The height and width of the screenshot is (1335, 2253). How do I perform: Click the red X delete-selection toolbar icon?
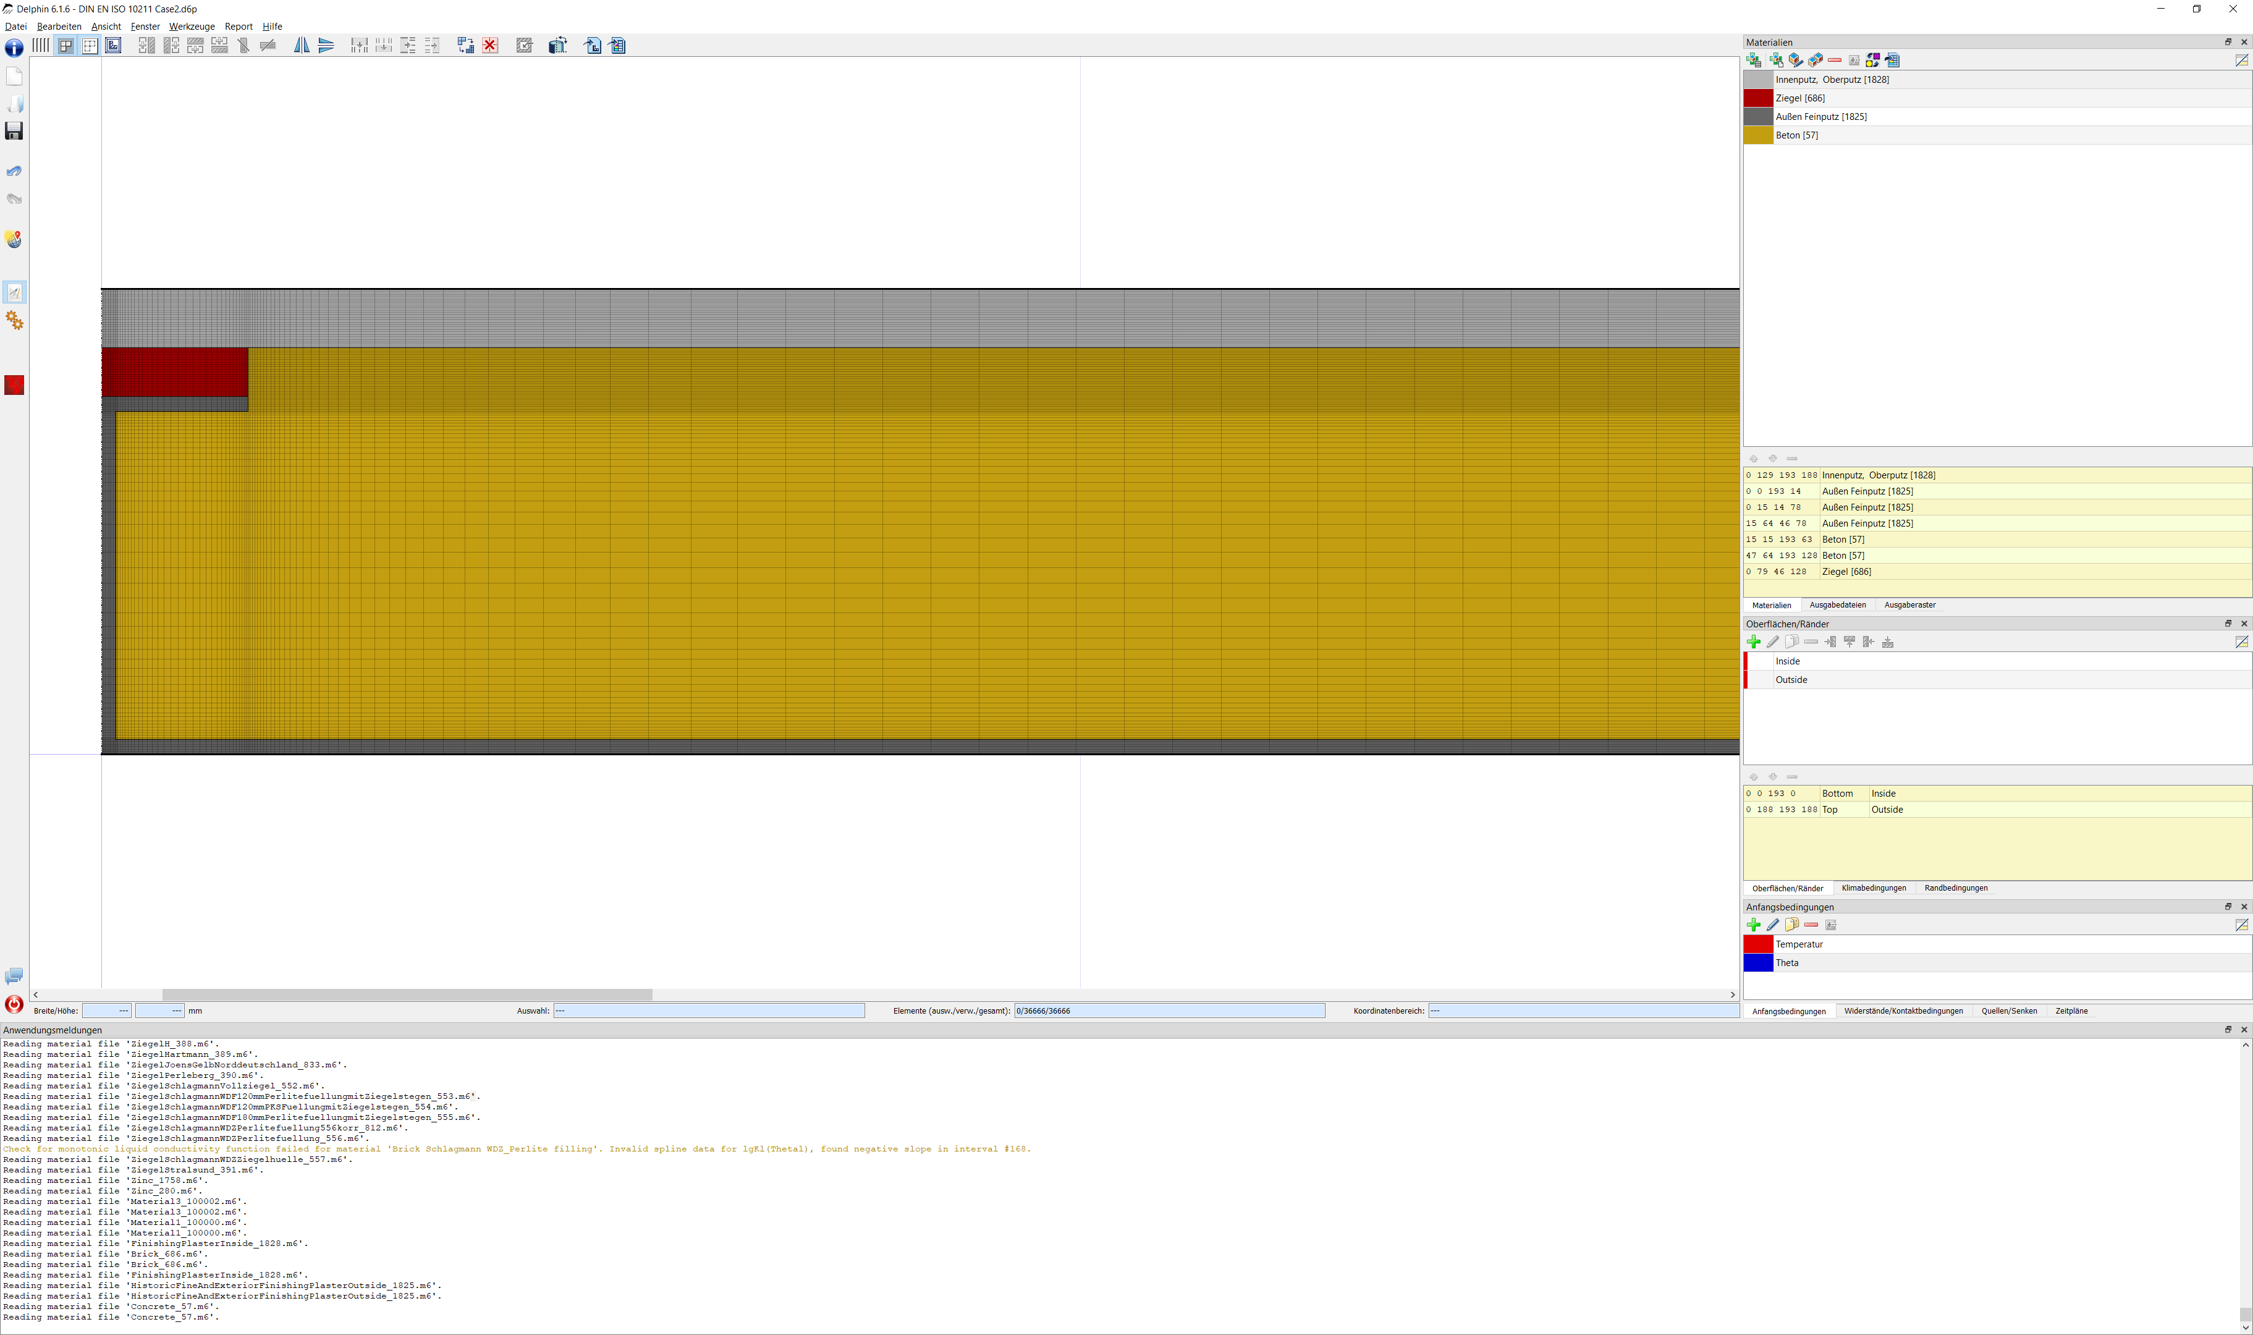[x=490, y=45]
